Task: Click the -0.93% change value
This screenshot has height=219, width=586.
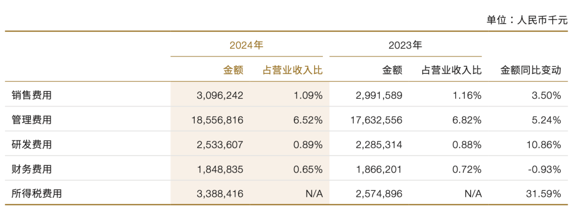Action: pyautogui.click(x=545, y=169)
